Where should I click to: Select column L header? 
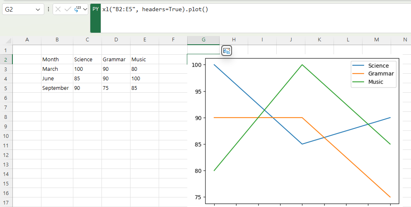click(348, 40)
